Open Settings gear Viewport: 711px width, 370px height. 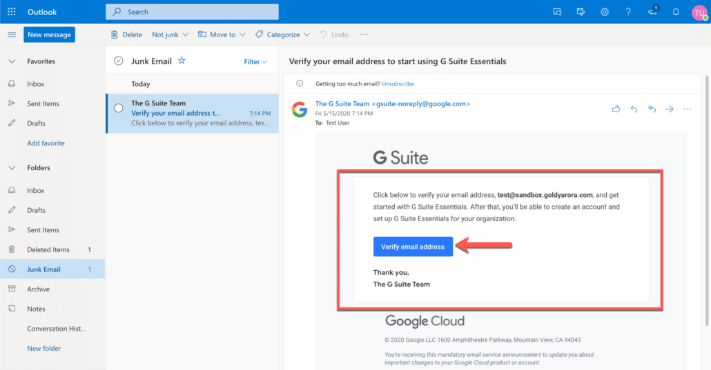(605, 12)
